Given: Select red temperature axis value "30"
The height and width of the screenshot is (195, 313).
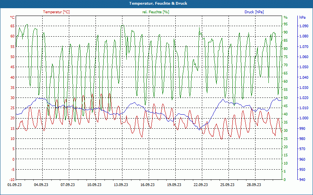Looking at the screenshot, I should [x=13, y=98].
